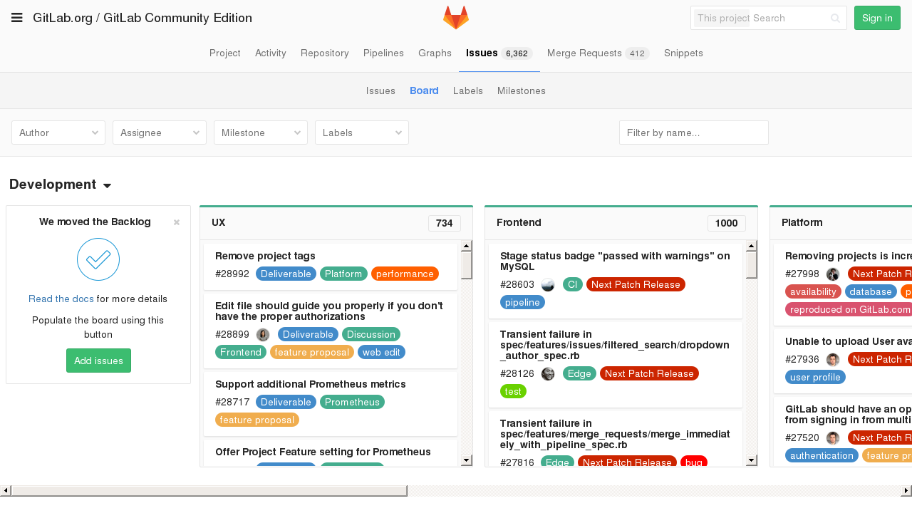The width and height of the screenshot is (912, 513).
Task: Open the Activity tab
Action: point(271,53)
